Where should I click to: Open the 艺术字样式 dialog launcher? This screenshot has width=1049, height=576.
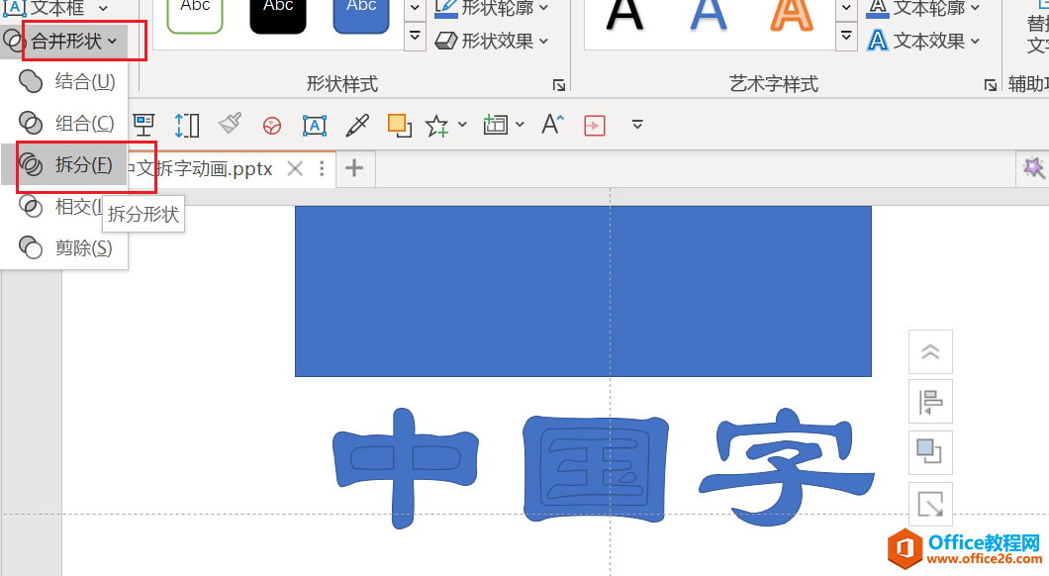click(x=991, y=85)
